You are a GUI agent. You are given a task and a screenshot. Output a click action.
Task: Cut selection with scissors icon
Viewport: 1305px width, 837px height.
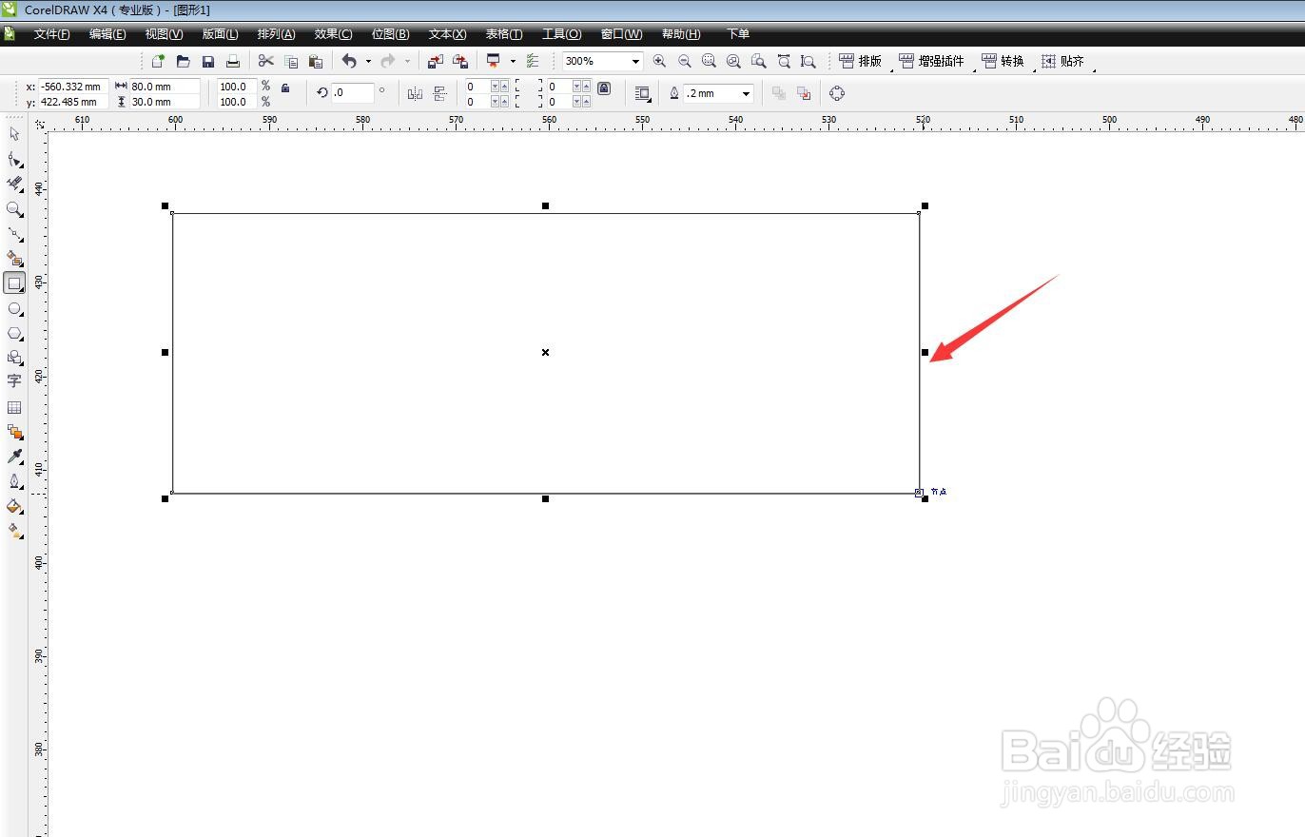pyautogui.click(x=266, y=61)
